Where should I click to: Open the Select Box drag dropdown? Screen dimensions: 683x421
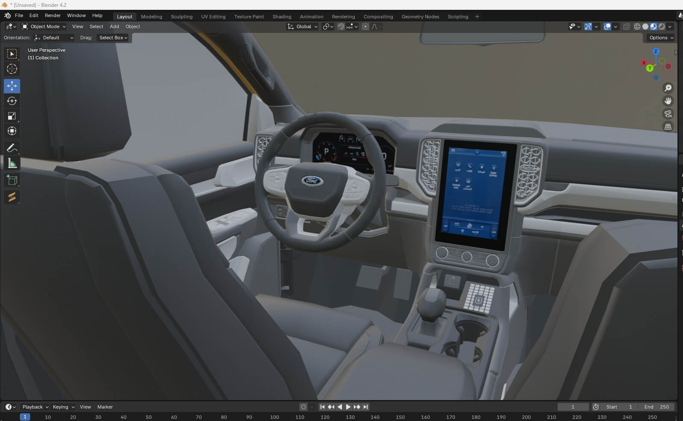[x=113, y=38]
